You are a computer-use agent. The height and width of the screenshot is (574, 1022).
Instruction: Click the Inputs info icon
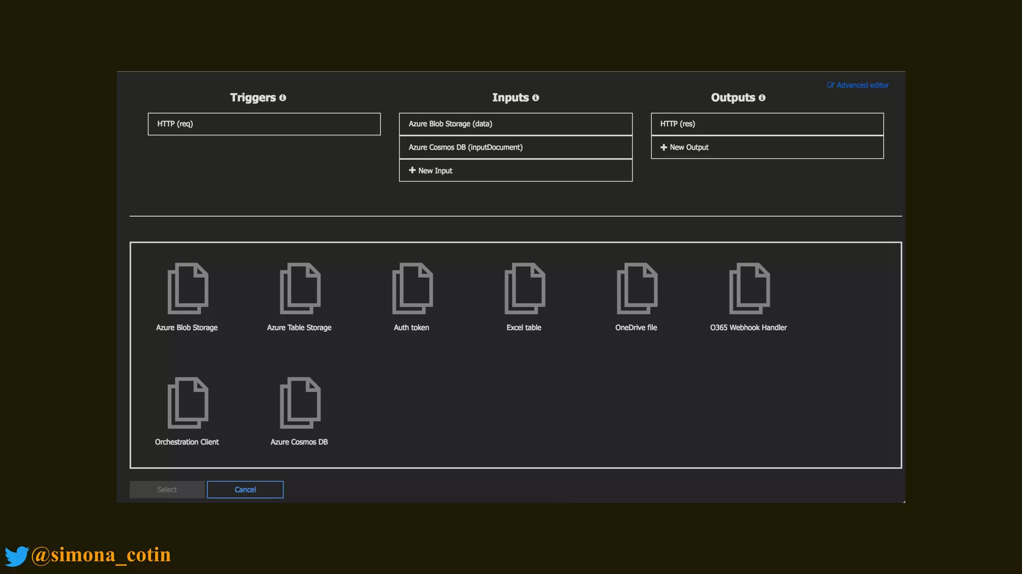coord(535,98)
